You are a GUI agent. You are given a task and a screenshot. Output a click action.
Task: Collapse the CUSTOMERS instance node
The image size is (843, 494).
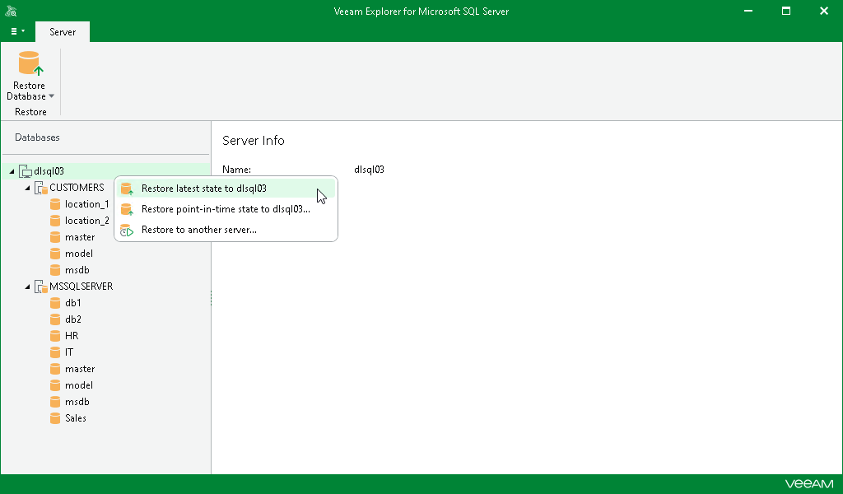pyautogui.click(x=26, y=187)
